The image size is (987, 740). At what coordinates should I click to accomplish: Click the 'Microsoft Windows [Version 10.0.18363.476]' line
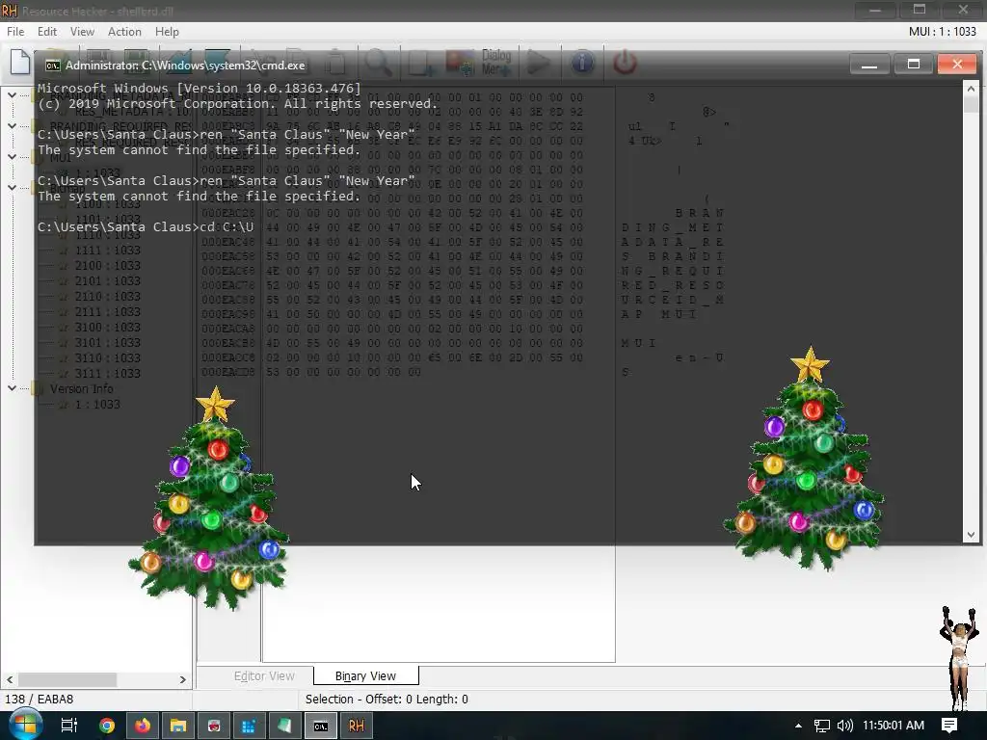tap(199, 88)
